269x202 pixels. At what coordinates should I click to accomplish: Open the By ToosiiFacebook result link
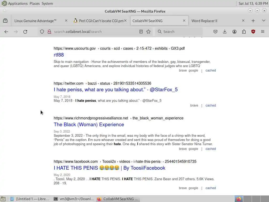point(110,168)
